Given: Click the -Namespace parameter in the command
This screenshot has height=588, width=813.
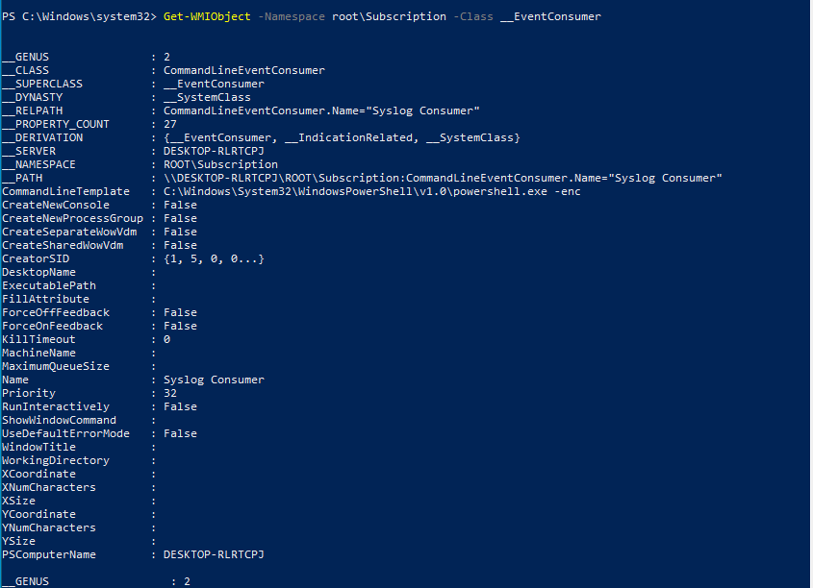Looking at the screenshot, I should click(292, 16).
